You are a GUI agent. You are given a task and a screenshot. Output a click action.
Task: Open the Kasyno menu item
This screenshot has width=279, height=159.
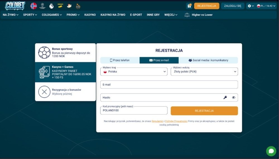(90, 15)
